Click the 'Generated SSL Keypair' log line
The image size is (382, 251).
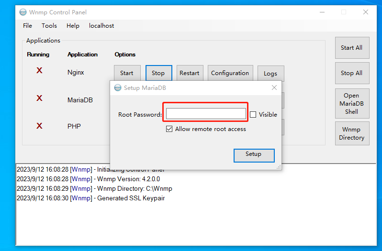tap(90, 198)
